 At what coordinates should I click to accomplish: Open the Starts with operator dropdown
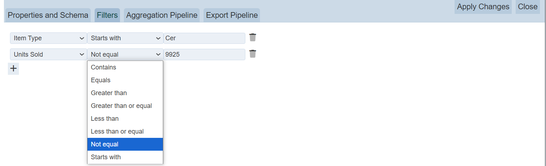point(125,38)
